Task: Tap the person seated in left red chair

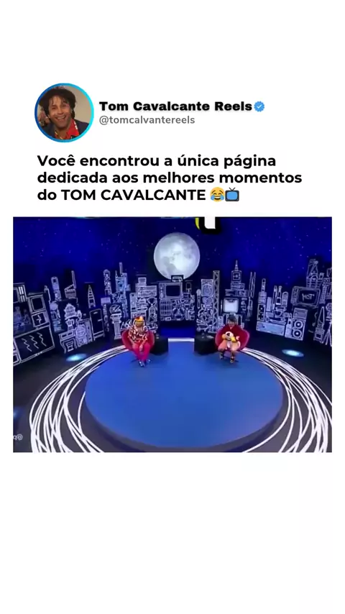Action: tap(139, 340)
